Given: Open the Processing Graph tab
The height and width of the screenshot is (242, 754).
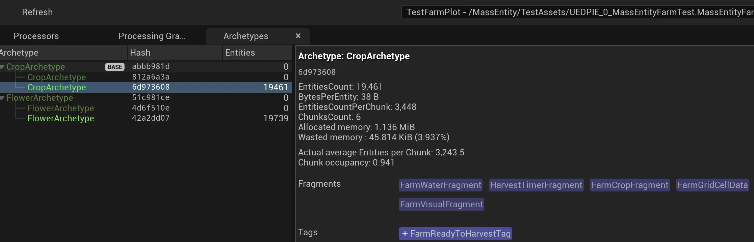Looking at the screenshot, I should [x=152, y=36].
